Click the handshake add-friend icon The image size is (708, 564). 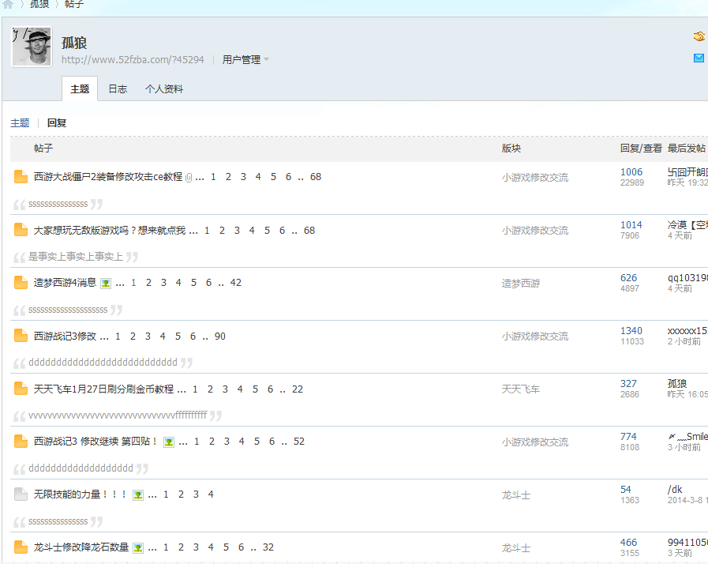point(699,36)
